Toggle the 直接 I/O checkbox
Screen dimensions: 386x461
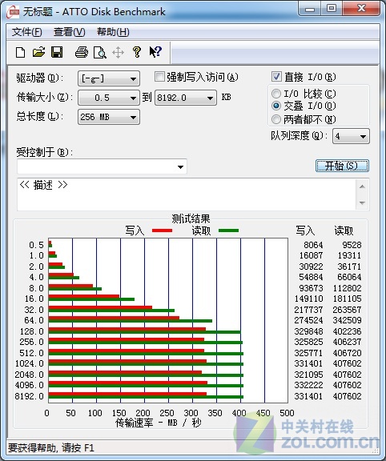coord(276,77)
